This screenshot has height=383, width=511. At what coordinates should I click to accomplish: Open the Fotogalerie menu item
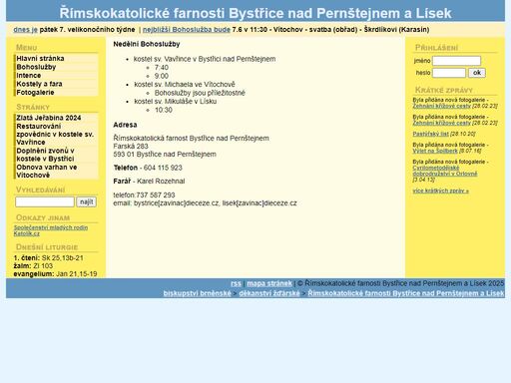[57, 93]
